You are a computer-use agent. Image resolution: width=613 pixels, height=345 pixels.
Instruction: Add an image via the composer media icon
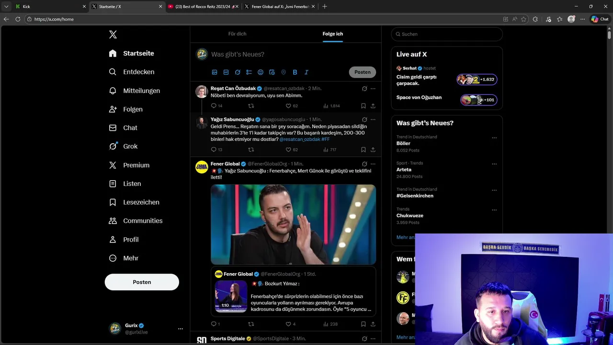point(215,72)
